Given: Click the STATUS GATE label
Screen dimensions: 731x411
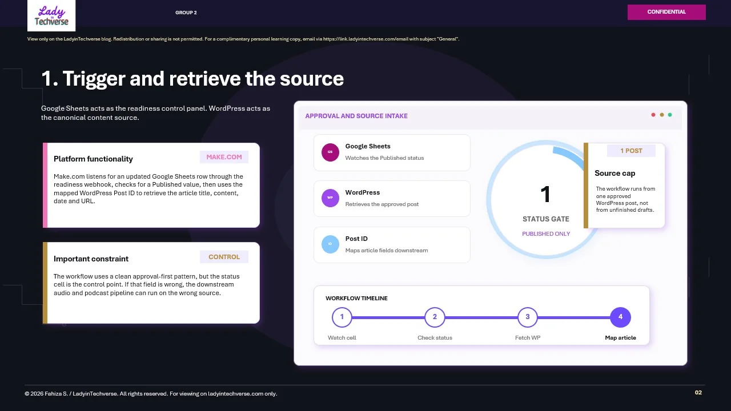Looking at the screenshot, I should click(x=546, y=219).
